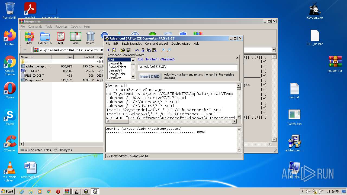Open the converter Help menu
This screenshot has height=195, width=347.
(197, 44)
